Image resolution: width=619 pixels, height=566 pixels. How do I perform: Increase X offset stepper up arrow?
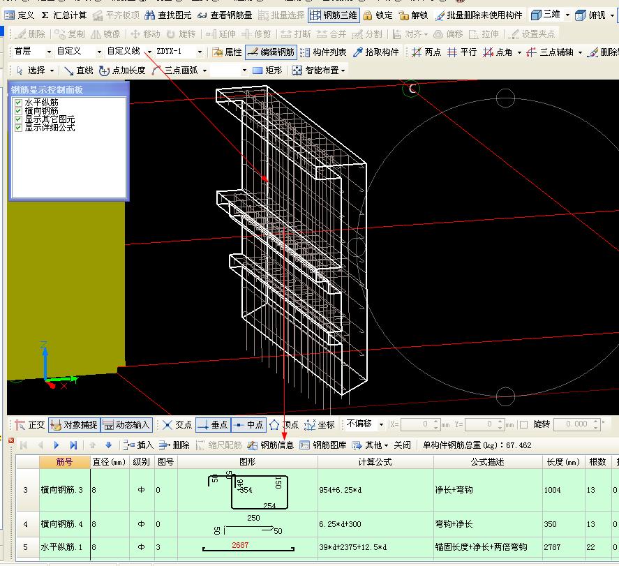436,421
